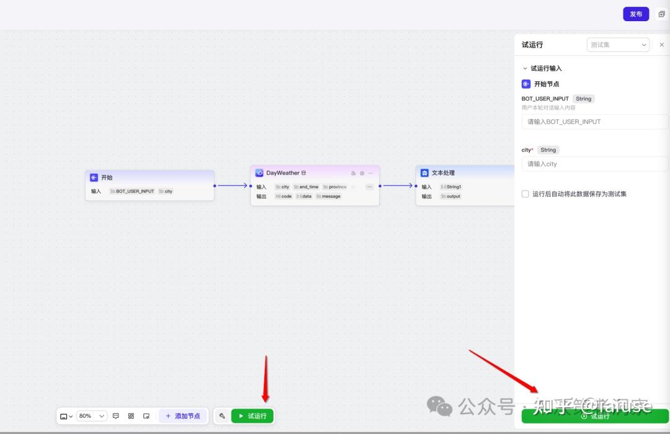
Task: Open the 测试集 dropdown
Action: 618,45
